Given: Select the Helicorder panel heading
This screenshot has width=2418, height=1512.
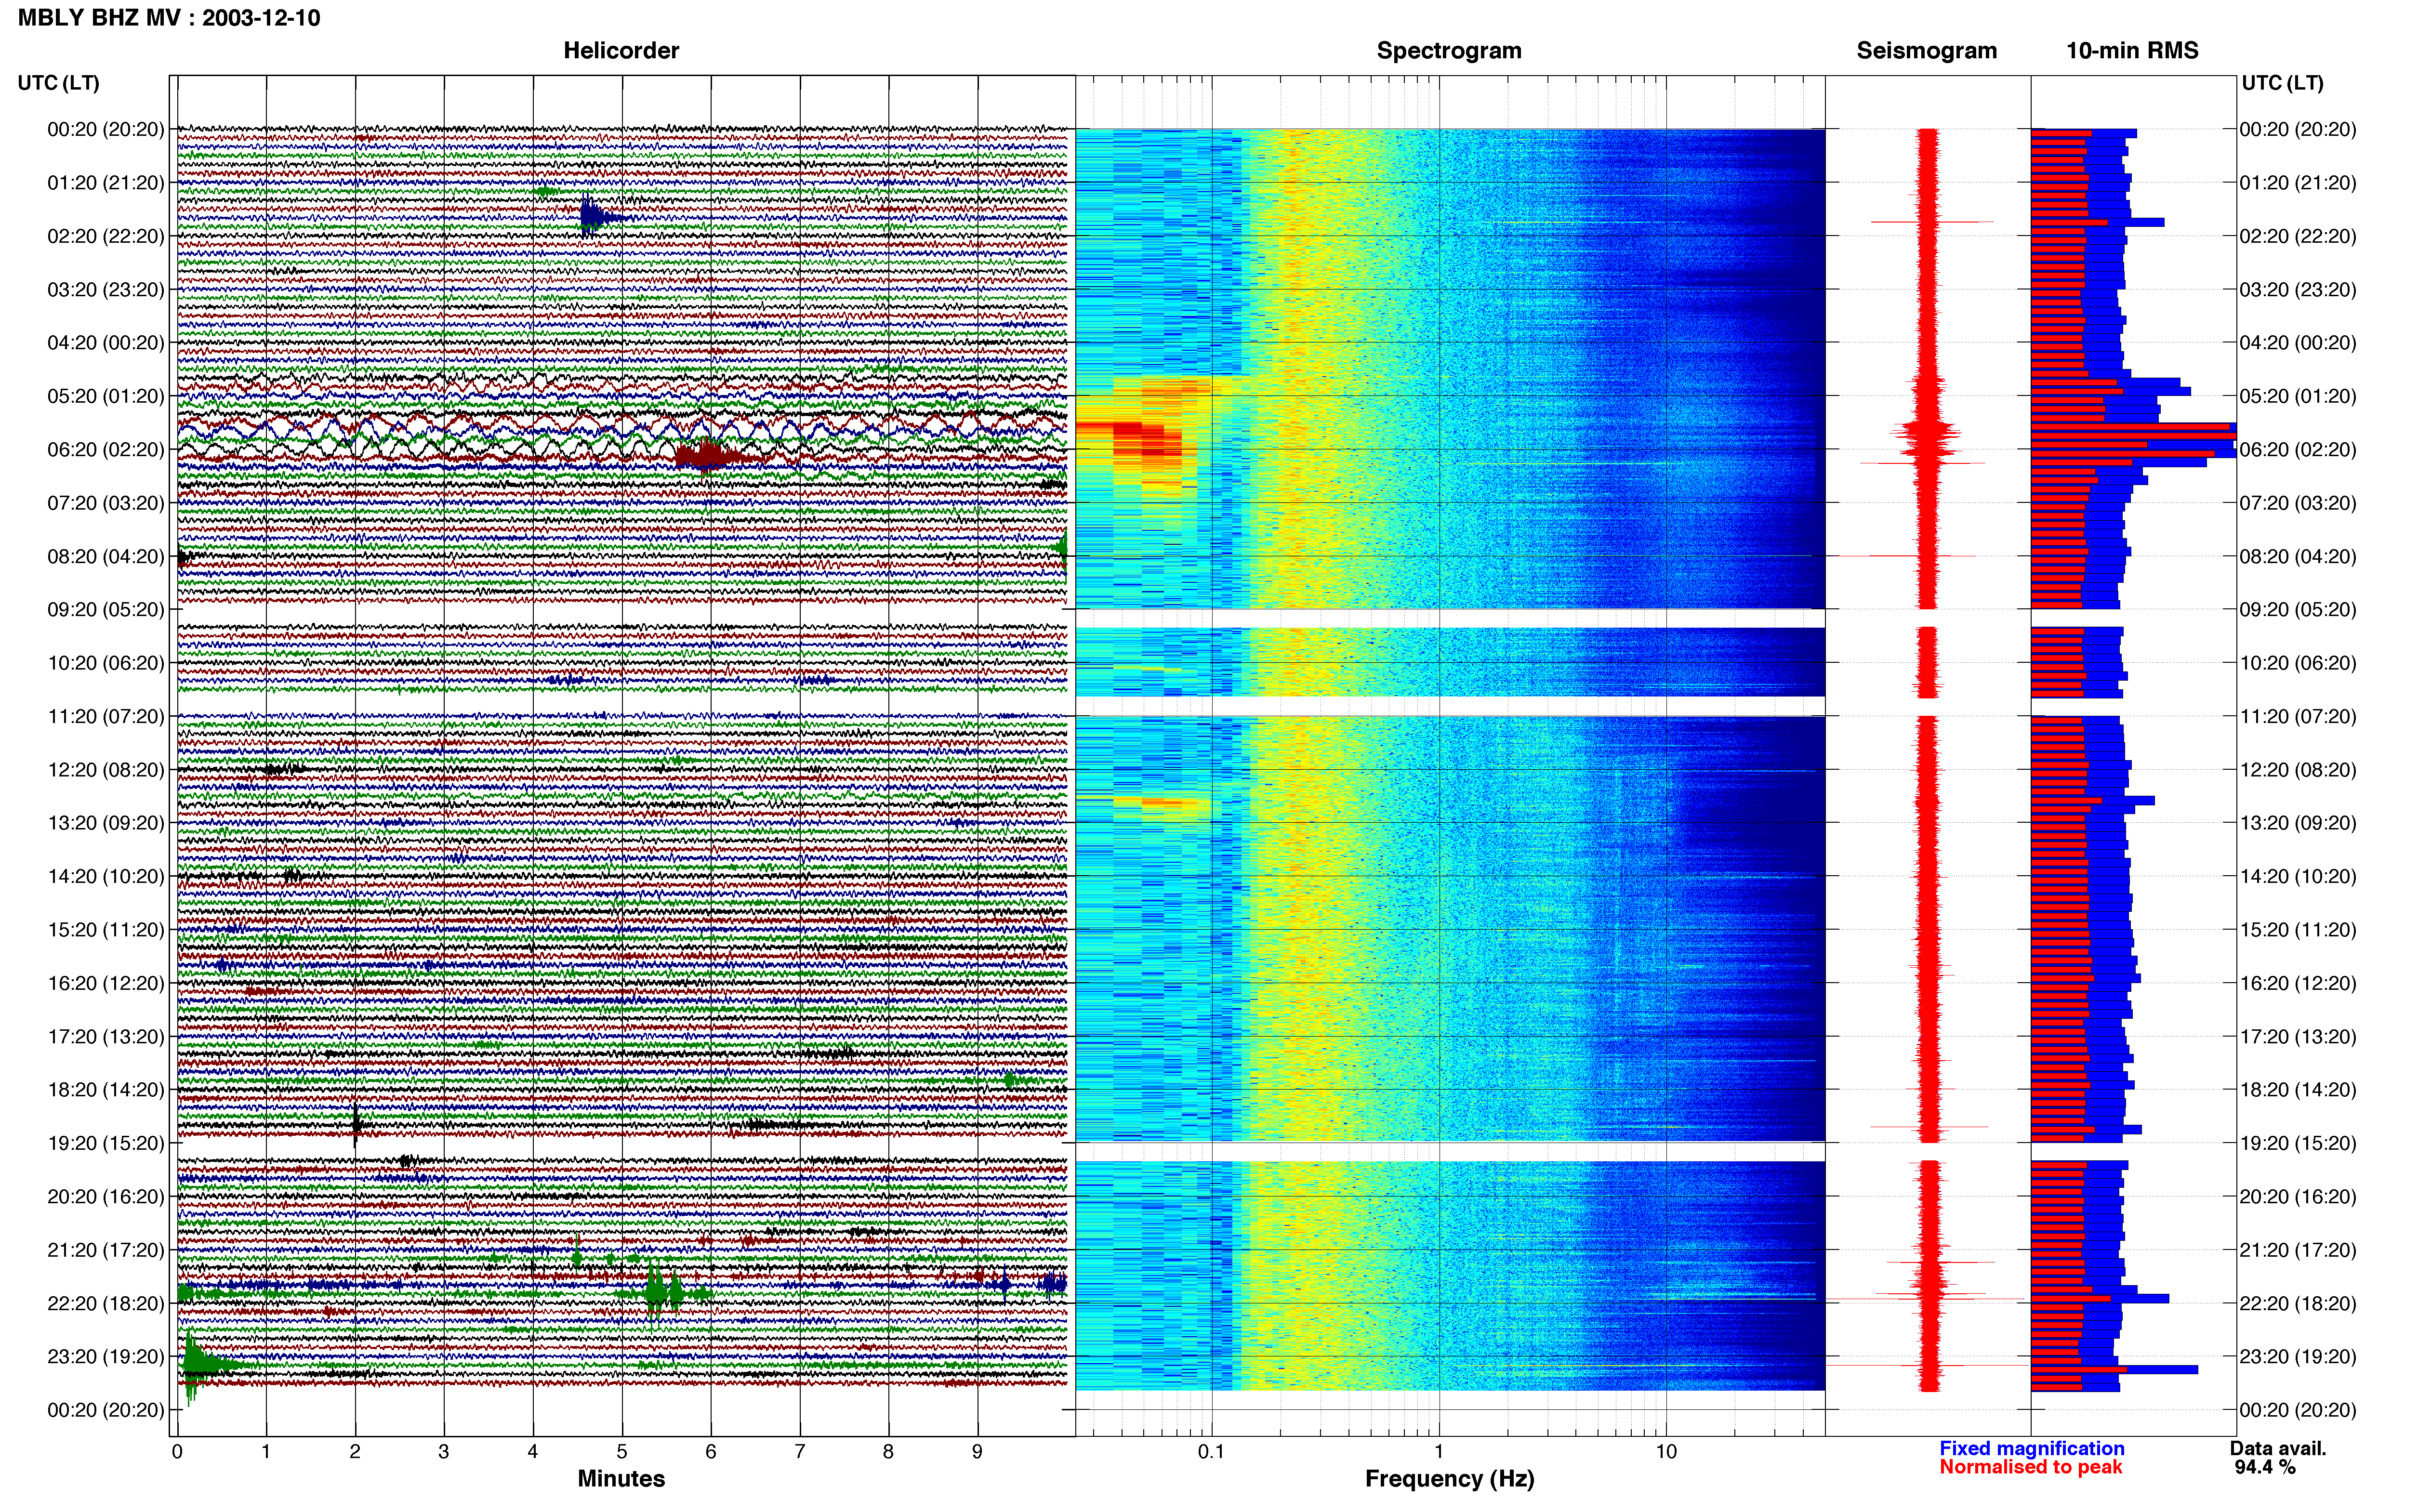Looking at the screenshot, I should click(x=621, y=51).
